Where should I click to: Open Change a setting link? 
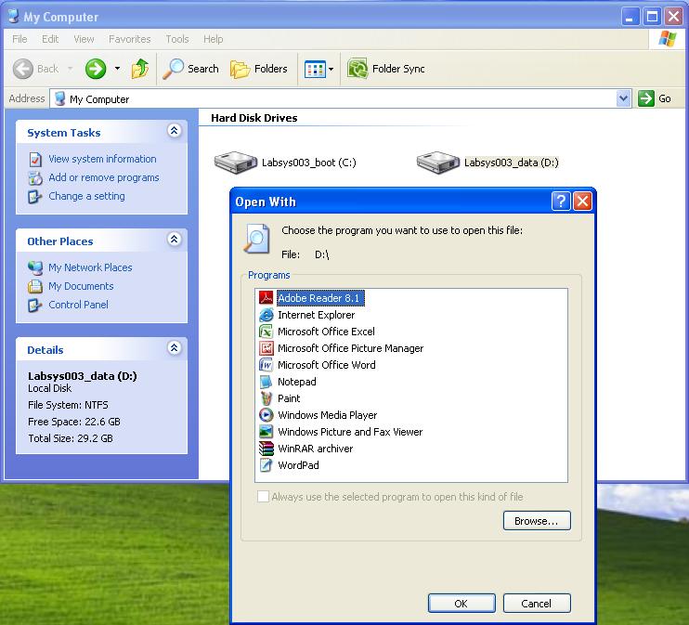(x=86, y=196)
